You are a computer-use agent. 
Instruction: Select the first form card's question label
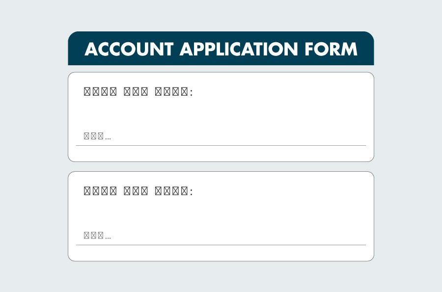point(139,92)
